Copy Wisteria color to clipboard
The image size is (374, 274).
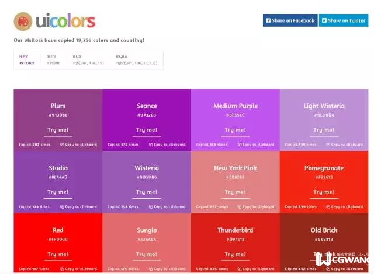pos(151,206)
